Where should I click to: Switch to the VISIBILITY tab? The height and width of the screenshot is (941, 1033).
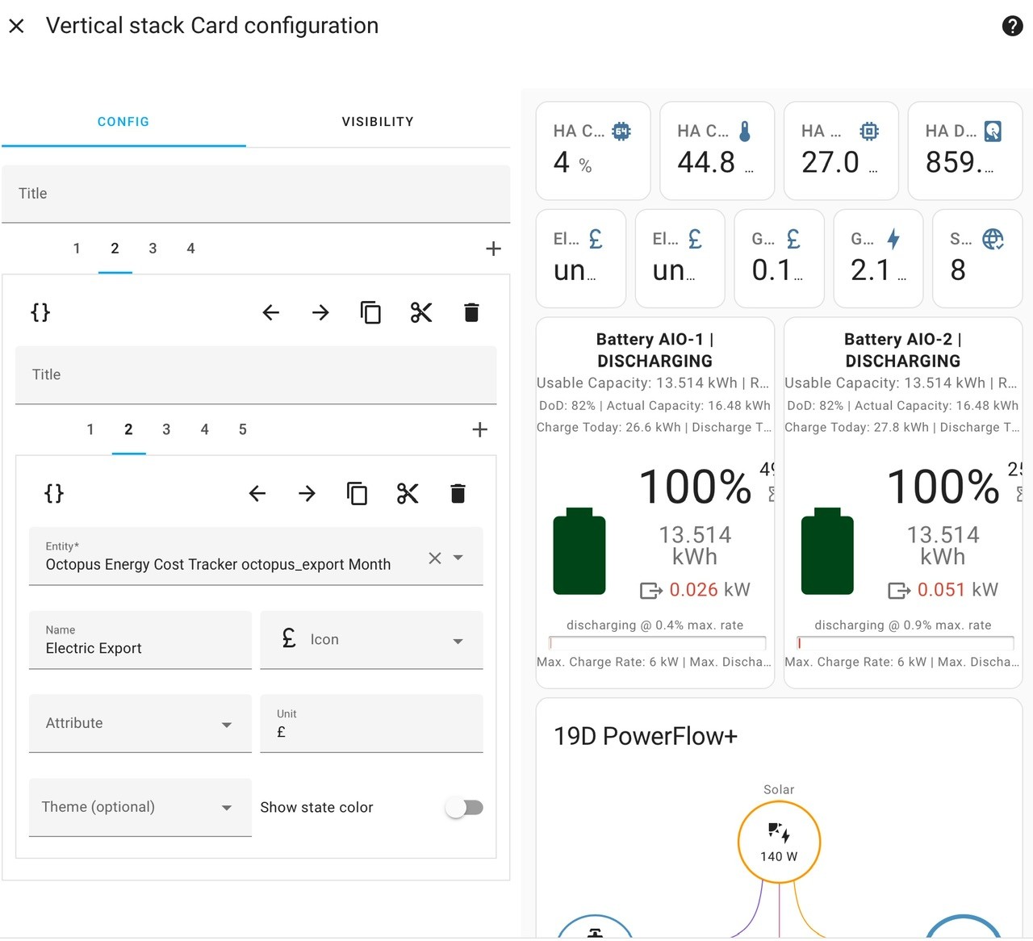coord(378,122)
